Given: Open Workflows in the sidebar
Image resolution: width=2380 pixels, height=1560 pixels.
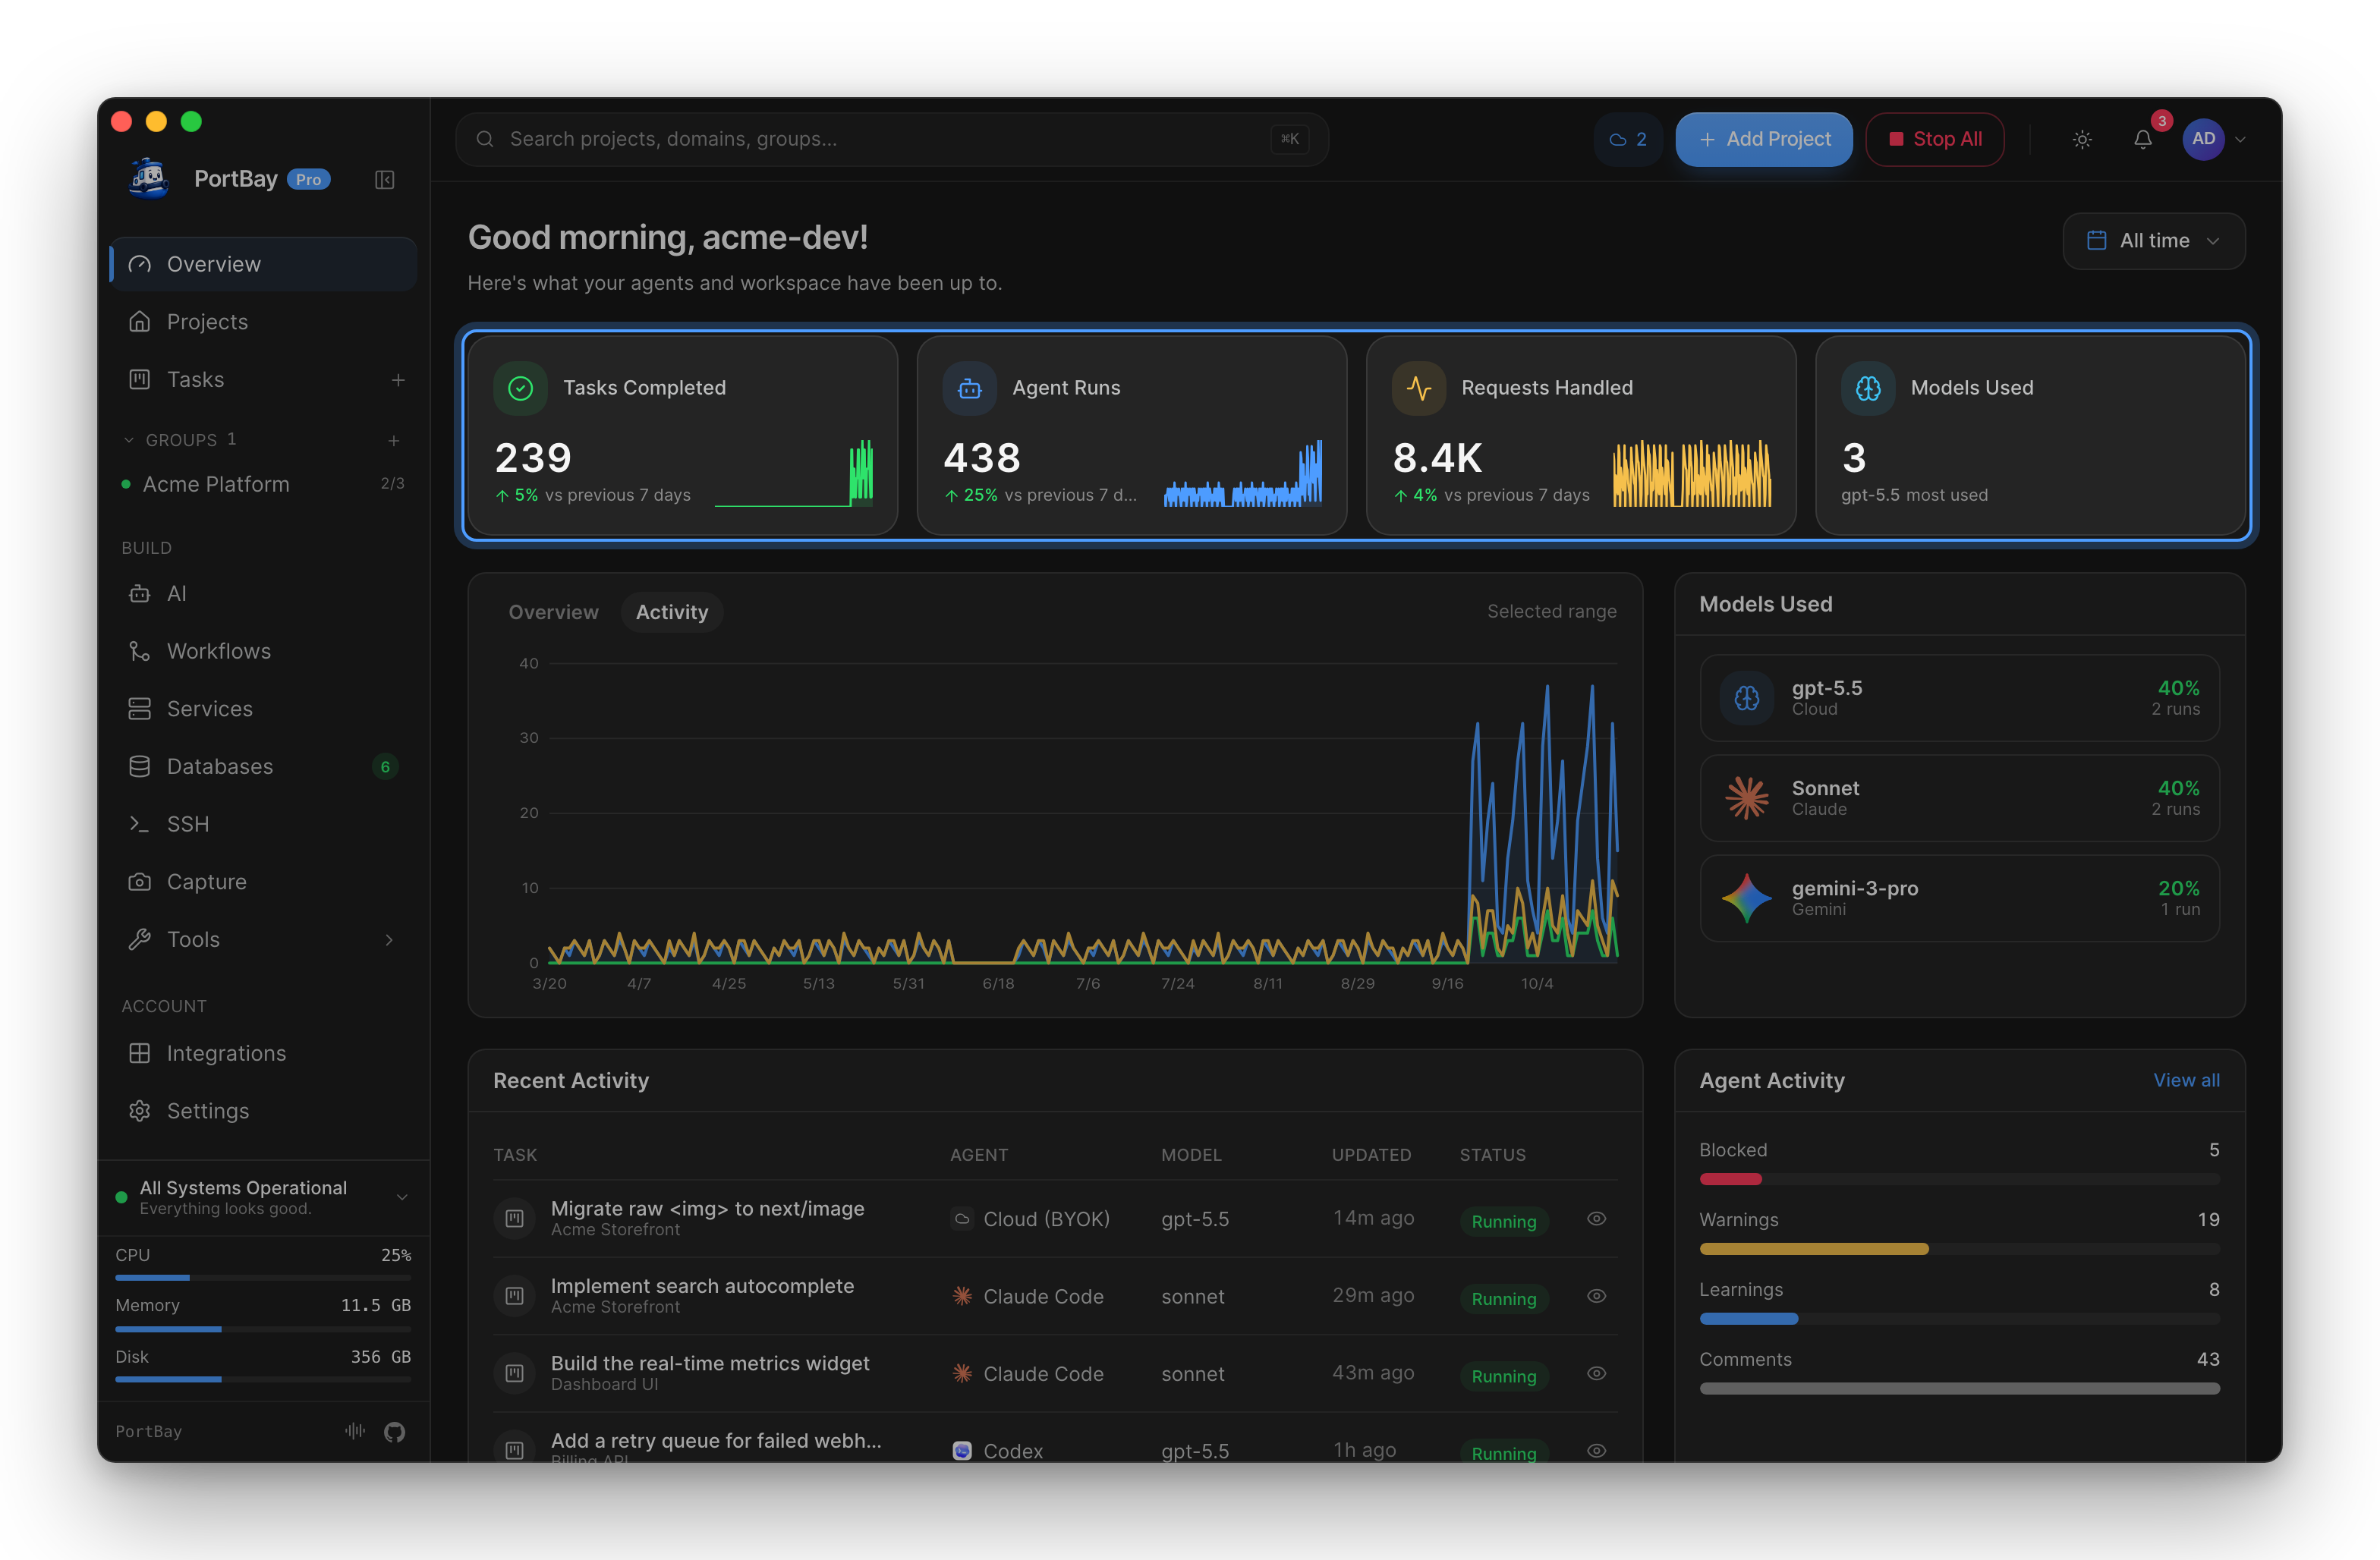Looking at the screenshot, I should (263, 651).
